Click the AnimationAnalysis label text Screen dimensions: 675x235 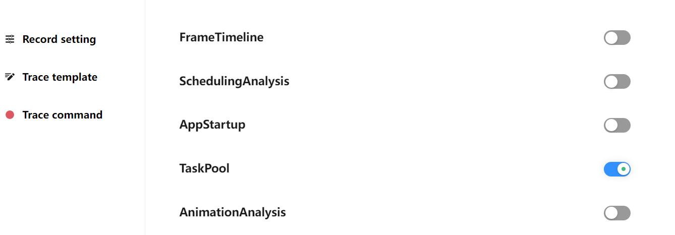pyautogui.click(x=233, y=212)
